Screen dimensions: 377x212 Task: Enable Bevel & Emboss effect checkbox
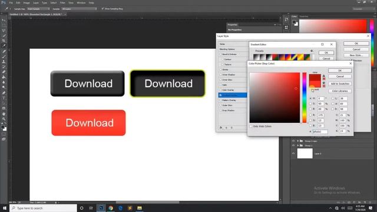pyautogui.click(x=220, y=54)
